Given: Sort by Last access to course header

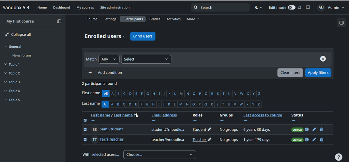Looking at the screenshot, I should point(263,115).
